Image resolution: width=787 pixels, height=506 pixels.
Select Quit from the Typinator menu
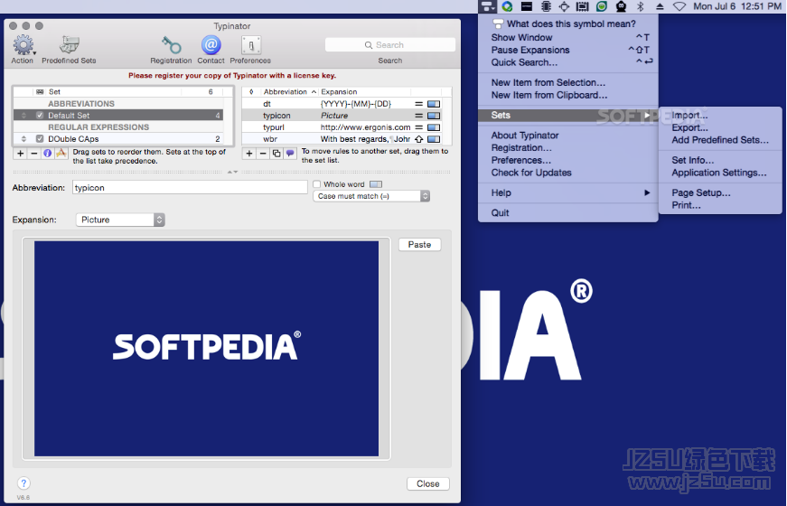[x=568, y=213]
